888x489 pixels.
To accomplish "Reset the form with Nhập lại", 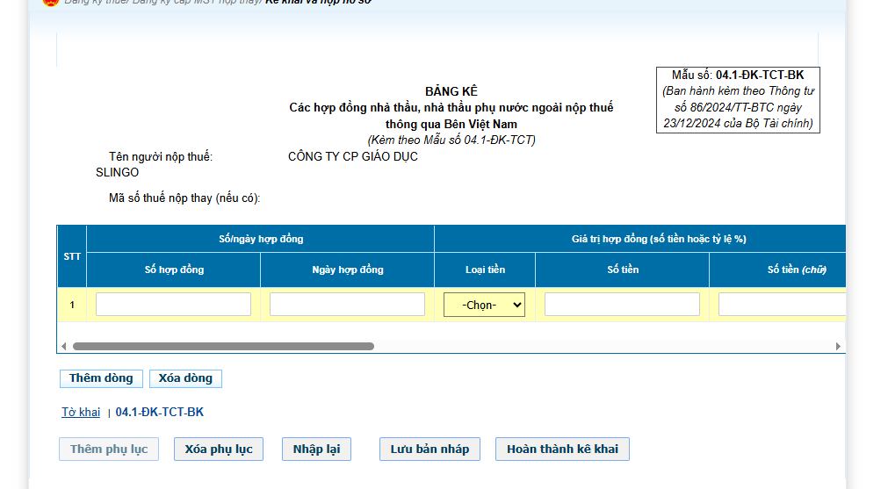I will coord(316,449).
